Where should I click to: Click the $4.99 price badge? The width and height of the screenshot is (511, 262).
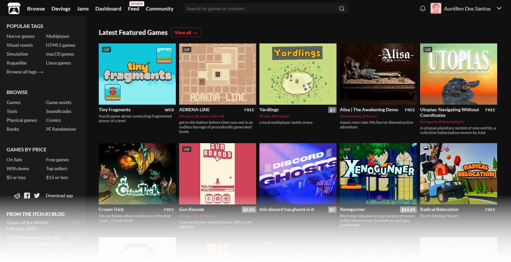[x=249, y=210]
